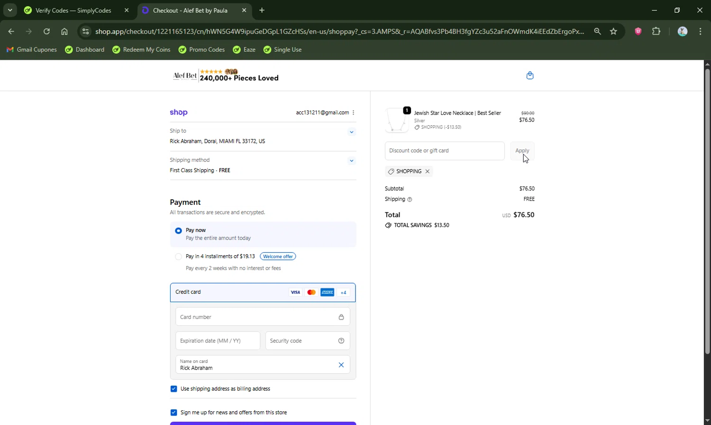Open the Chrome profile avatar
Viewport: 711px width, 425px height.
tap(683, 31)
